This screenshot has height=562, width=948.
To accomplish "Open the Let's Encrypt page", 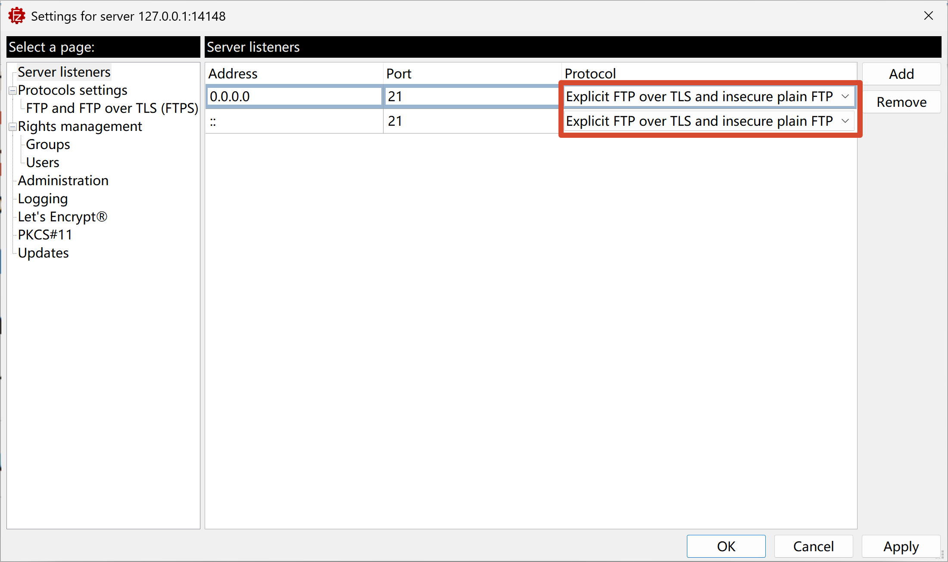I will (x=62, y=217).
